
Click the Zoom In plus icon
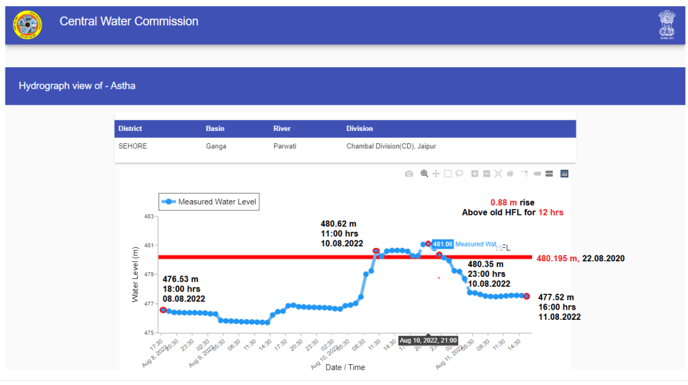[475, 173]
